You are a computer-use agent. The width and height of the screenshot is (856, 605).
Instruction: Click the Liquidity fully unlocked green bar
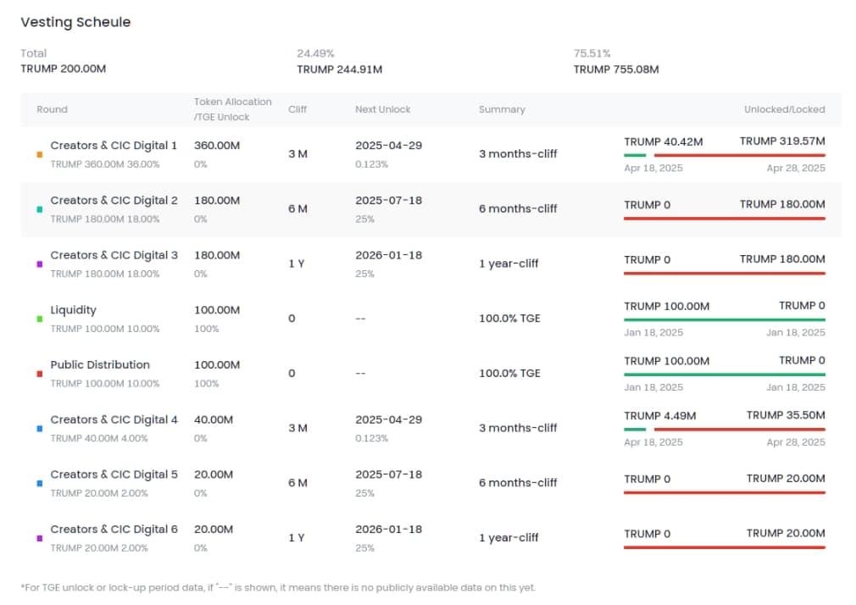tap(724, 319)
